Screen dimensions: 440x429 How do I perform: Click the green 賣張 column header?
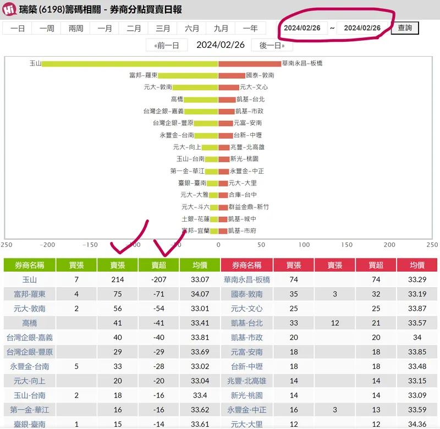118,265
